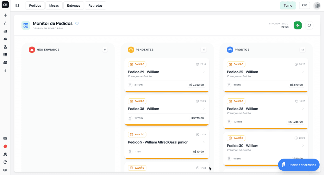Click the Monitor de Pedidos grid icon
This screenshot has height=175, width=324.
(26, 25)
